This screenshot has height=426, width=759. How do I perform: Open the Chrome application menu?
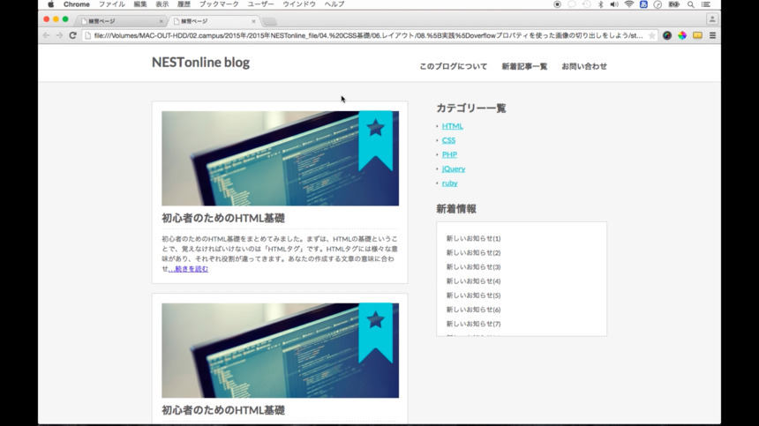[x=77, y=4]
